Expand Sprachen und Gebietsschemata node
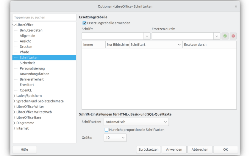 [14, 101]
